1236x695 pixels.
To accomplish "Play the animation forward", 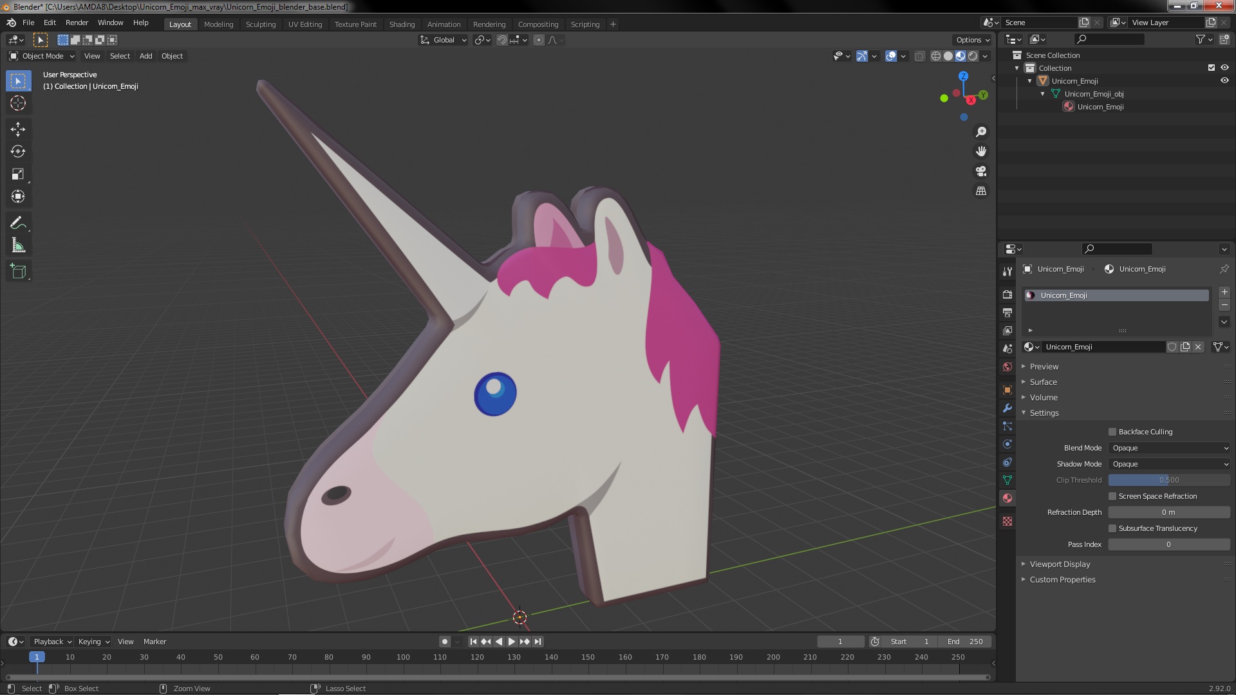I will (x=512, y=642).
